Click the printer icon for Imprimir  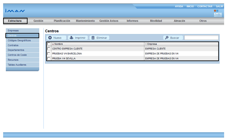point(71,38)
